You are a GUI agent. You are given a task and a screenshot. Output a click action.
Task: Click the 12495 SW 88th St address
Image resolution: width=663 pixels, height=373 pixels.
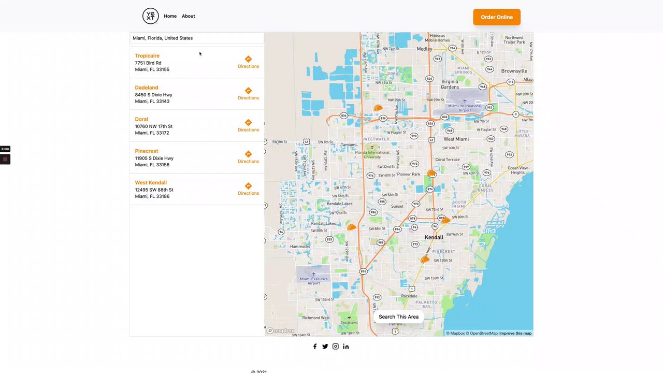154,190
